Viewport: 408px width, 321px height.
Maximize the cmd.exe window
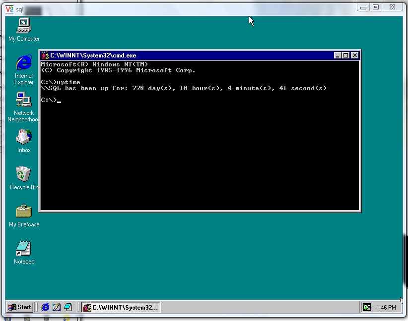346,55
